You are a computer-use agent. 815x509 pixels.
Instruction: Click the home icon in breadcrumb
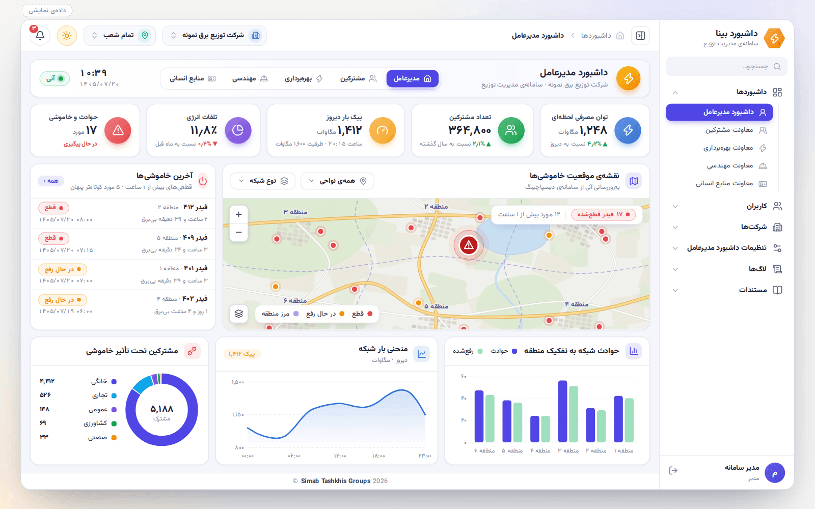tap(620, 36)
